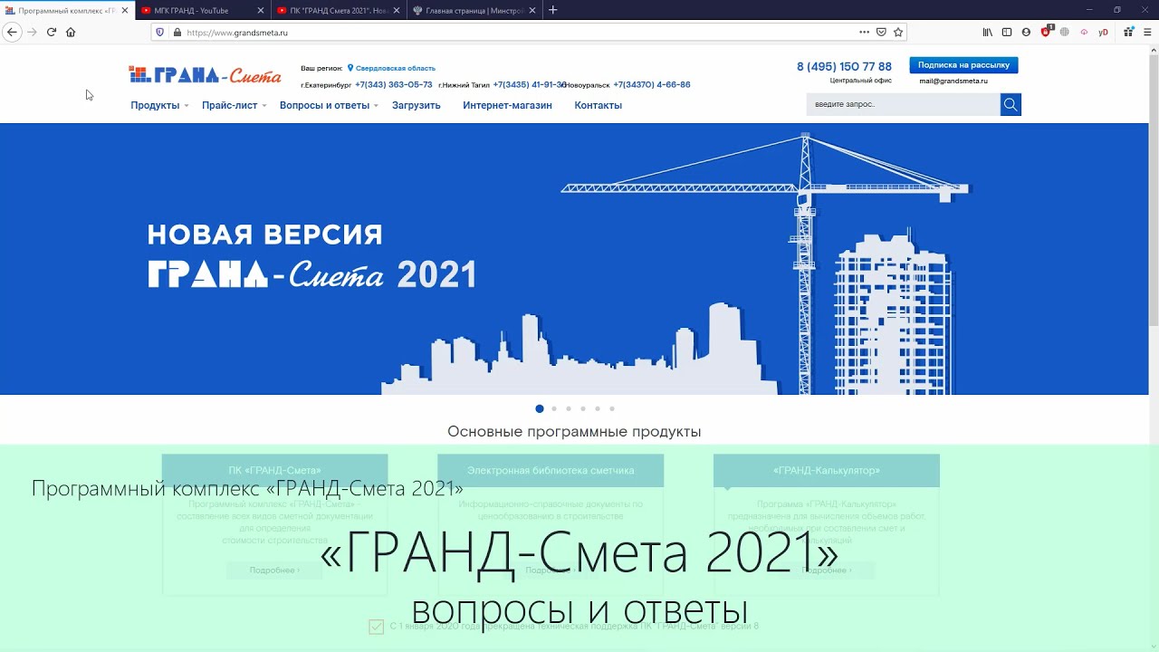
Task: Select the second banner slide dot
Action: [554, 408]
